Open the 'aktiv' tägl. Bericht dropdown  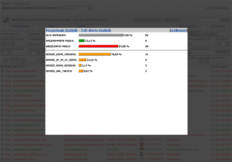pos(223,44)
